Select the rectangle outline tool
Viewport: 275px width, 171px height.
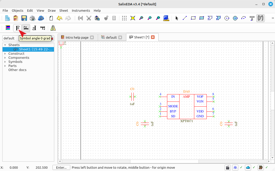tap(193, 18)
